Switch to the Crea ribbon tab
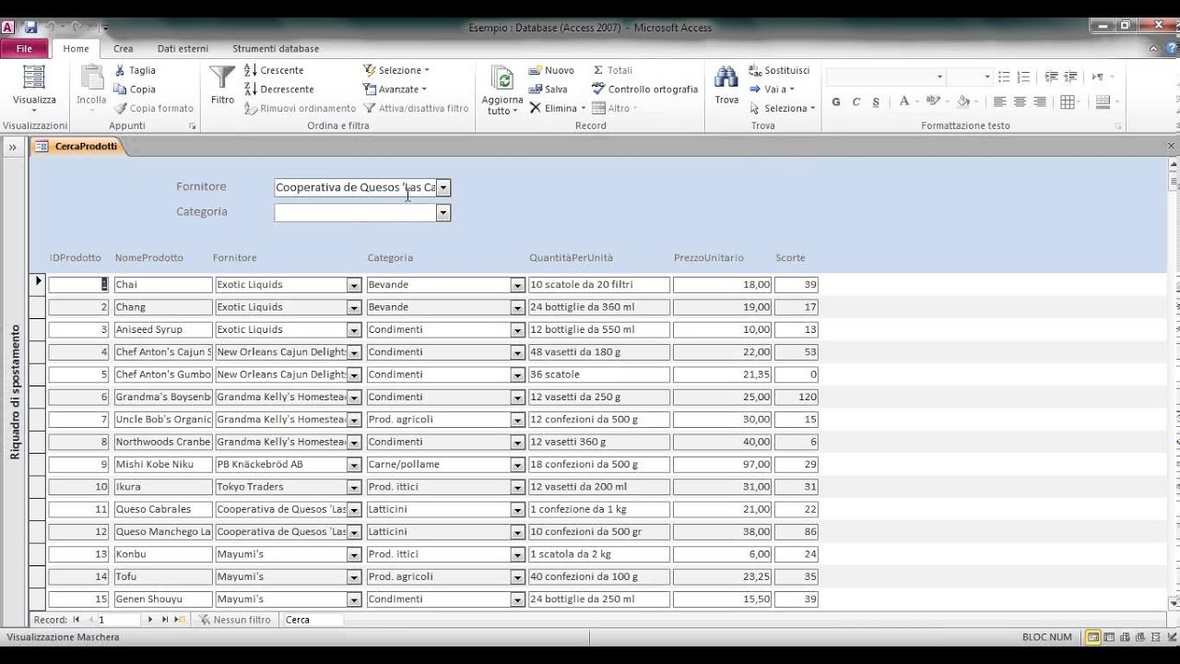The height and width of the screenshot is (664, 1180). (x=124, y=49)
